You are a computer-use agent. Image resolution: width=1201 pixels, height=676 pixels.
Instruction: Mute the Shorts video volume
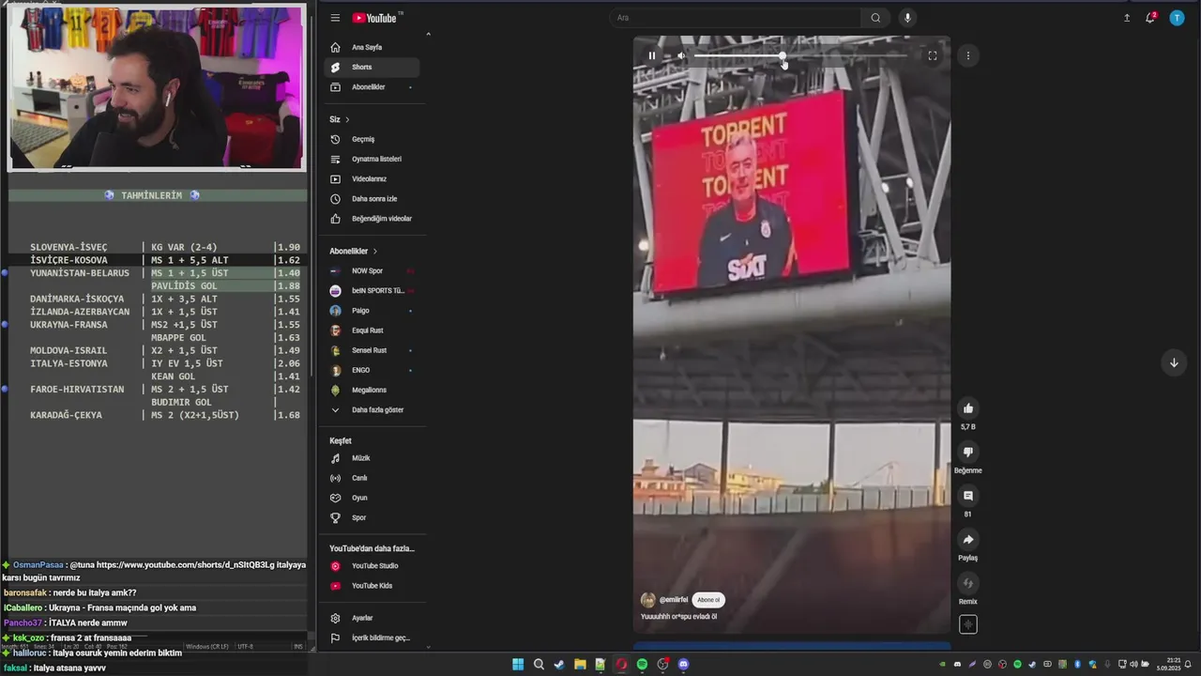coord(681,55)
